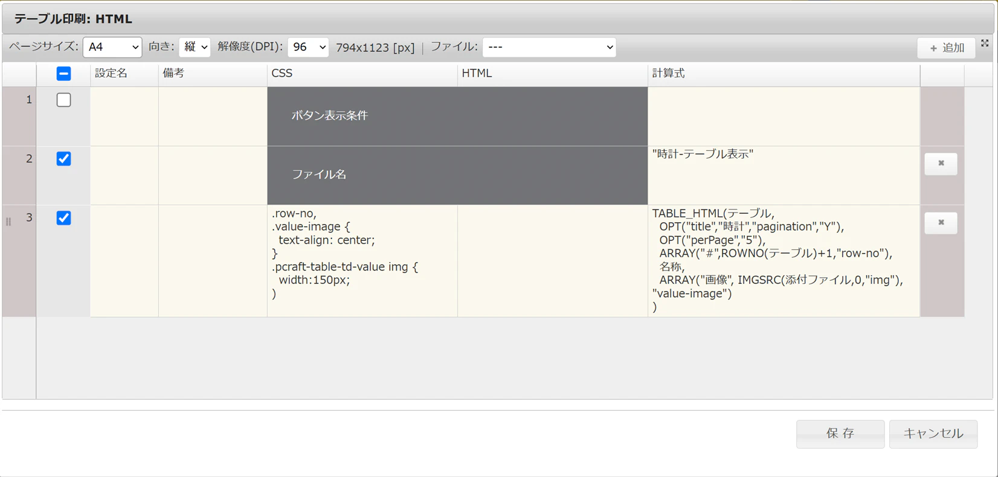
Task: Open the ページサイズ A4 dropdown
Action: (112, 47)
